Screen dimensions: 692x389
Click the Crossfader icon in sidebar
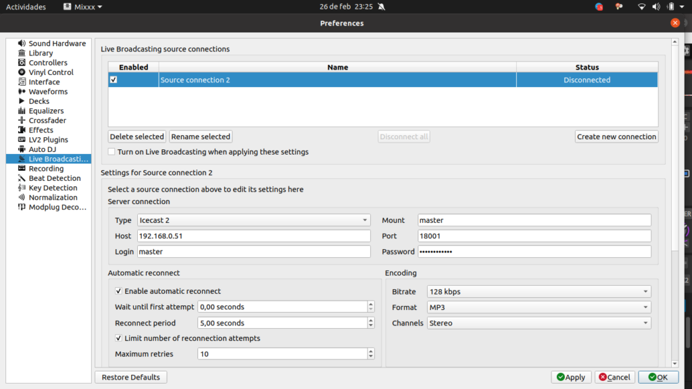[22, 120]
